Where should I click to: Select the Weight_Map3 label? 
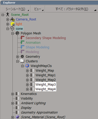coord(46,85)
